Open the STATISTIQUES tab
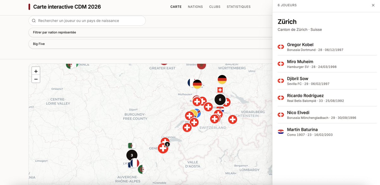Screen dimensions: 380x185 coord(238,7)
